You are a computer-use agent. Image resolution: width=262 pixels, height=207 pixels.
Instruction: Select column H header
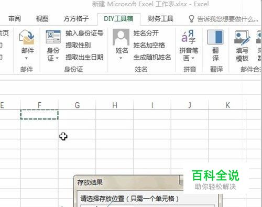pyautogui.click(x=115, y=105)
